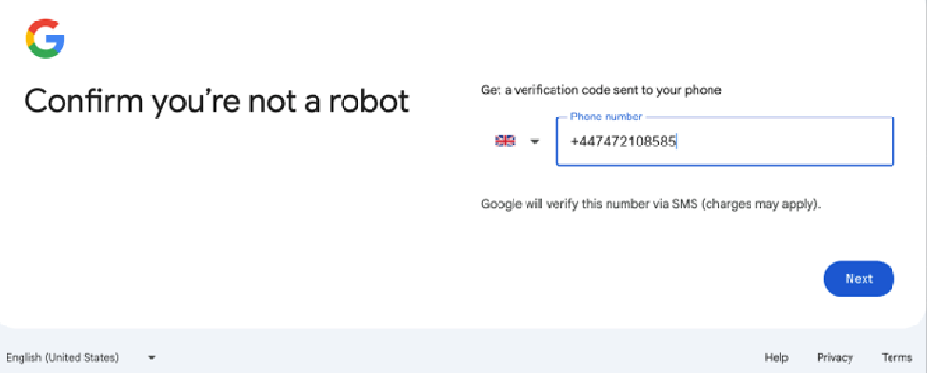Click the United Kingdom flag icon
927x373 pixels.
505,141
